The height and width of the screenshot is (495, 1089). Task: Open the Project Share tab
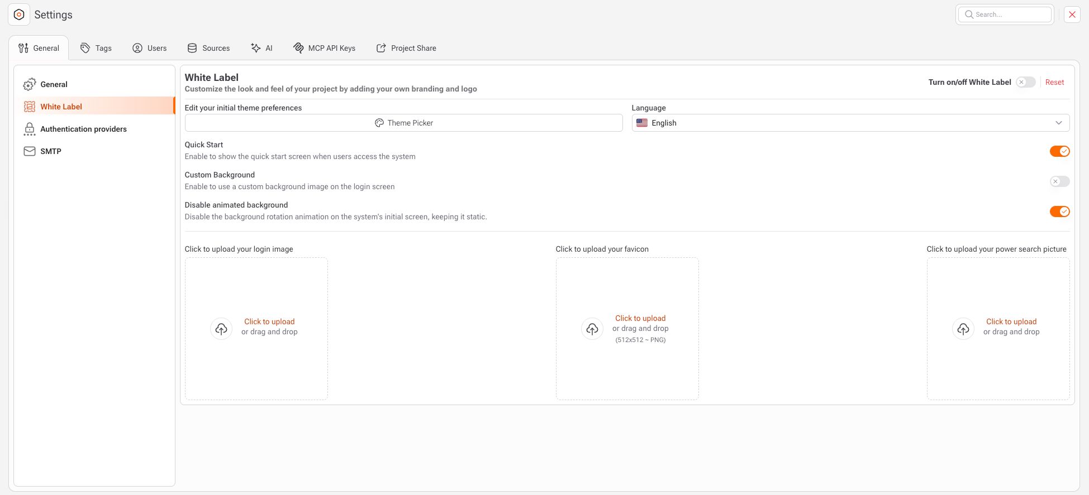407,48
